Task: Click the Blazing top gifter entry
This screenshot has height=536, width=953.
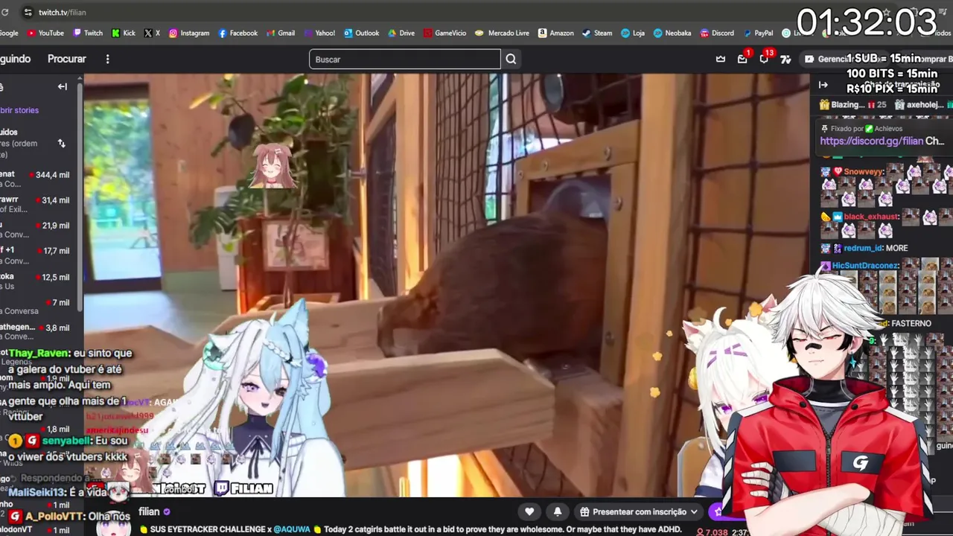Action: [852, 105]
